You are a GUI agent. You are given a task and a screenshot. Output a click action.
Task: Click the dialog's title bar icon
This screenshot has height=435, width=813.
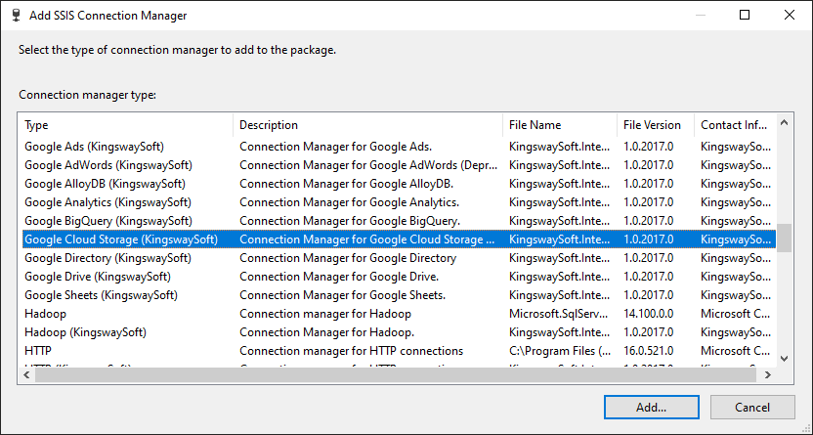[17, 15]
